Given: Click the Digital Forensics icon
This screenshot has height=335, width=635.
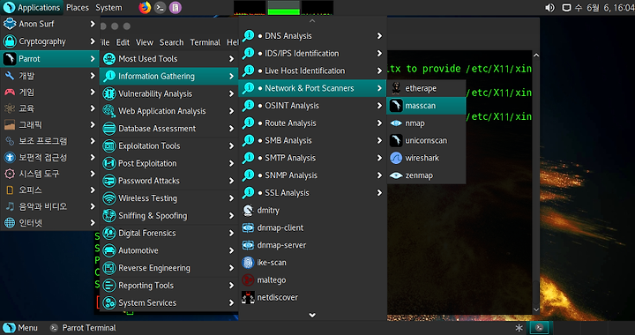Looking at the screenshot, I should [x=109, y=233].
